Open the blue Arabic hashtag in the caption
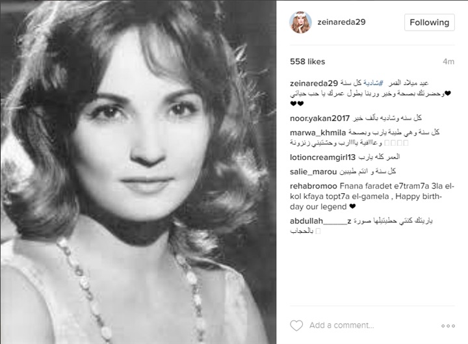This screenshot has width=468, height=344. pyautogui.click(x=373, y=83)
